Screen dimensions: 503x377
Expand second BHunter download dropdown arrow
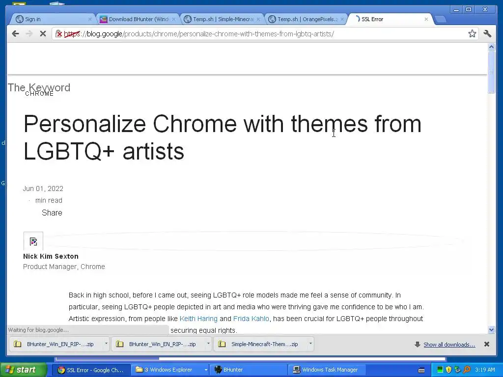coord(208,344)
